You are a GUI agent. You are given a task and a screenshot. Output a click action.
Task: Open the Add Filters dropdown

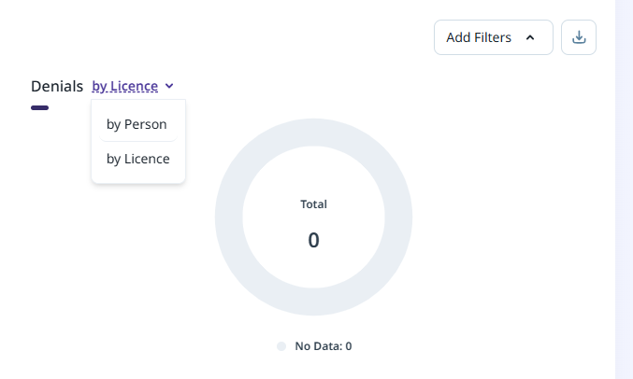493,37
